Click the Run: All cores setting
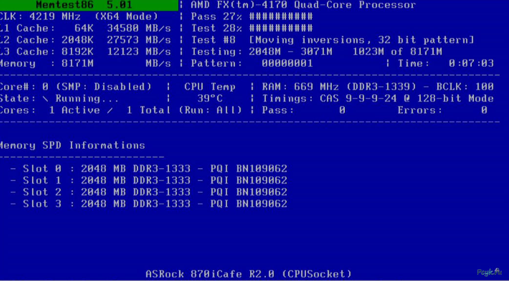 (x=210, y=110)
